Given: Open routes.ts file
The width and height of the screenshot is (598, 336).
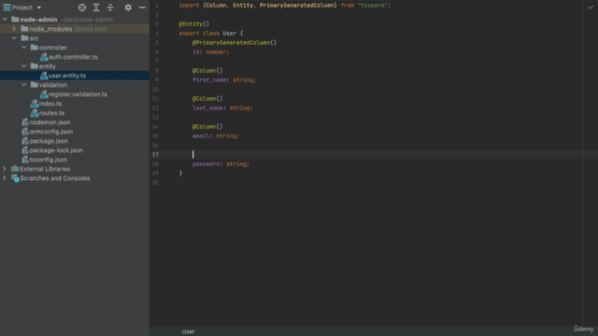Looking at the screenshot, I should 51,113.
